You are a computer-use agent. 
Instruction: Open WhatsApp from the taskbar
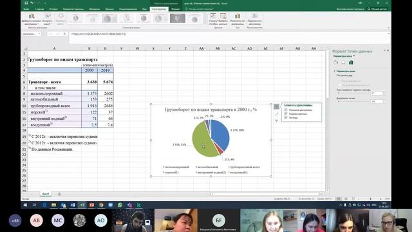tap(120, 205)
